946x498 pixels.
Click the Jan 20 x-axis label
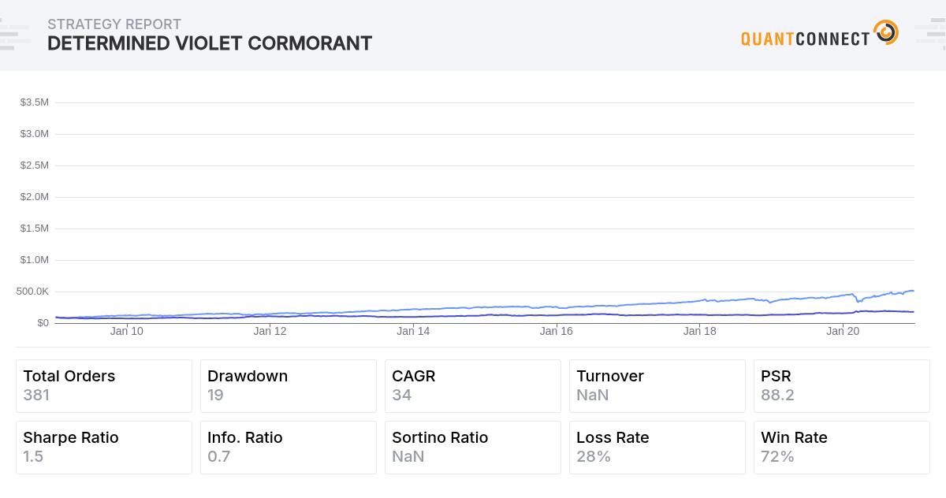tap(844, 332)
